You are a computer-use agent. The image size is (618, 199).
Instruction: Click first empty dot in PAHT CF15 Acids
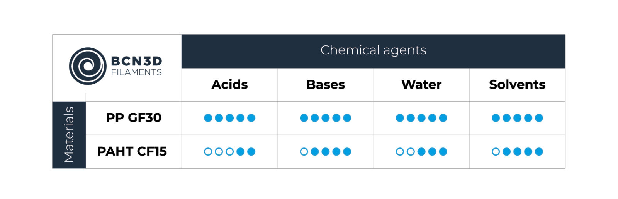[x=208, y=152]
